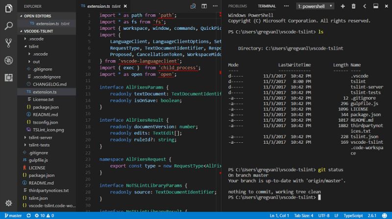Click the terminal prompt input cursor
Screen dimensions: 392x219
point(319,197)
